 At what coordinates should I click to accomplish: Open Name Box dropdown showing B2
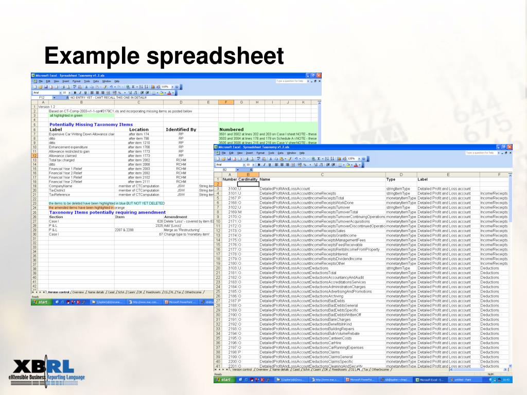[x=238, y=170]
